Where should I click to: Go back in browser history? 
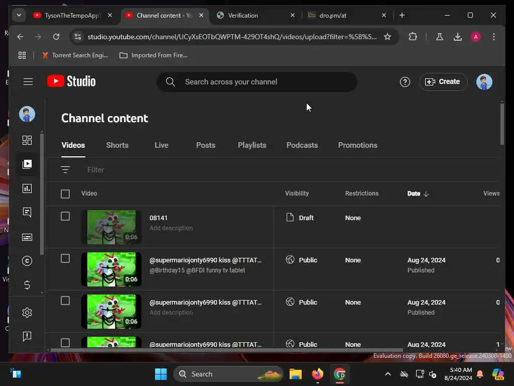coord(20,37)
